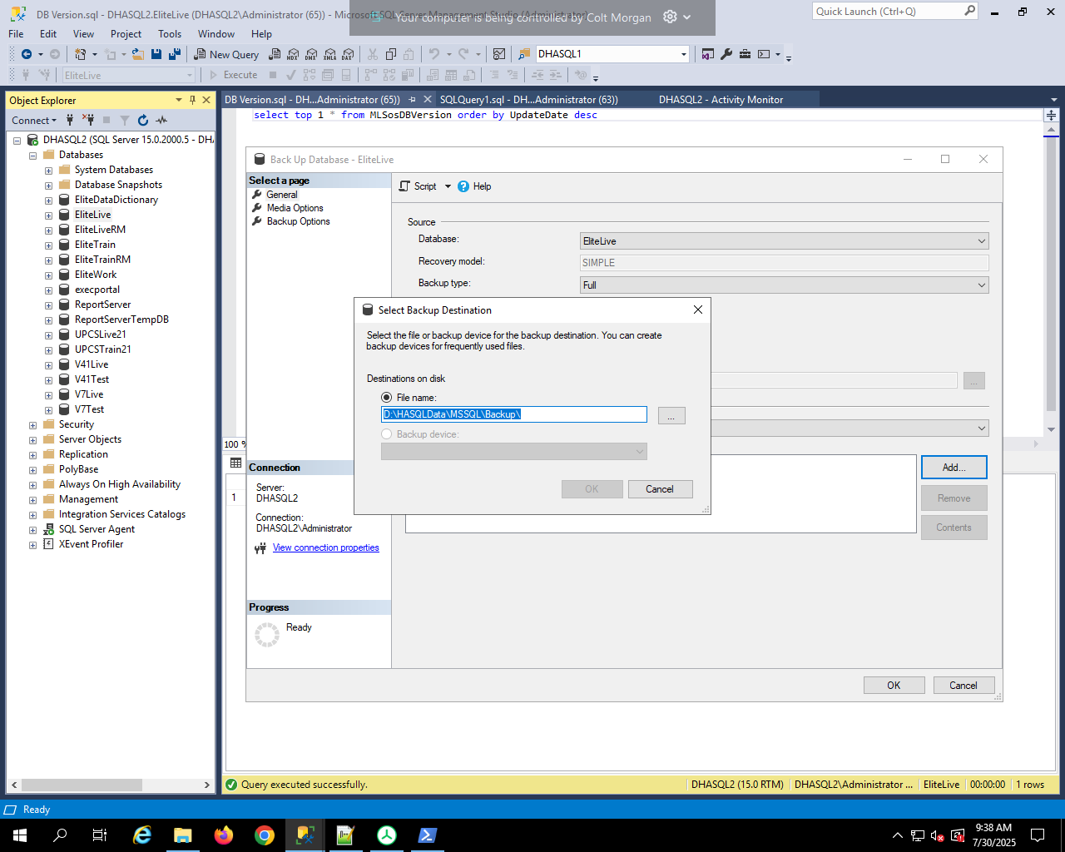Image resolution: width=1065 pixels, height=852 pixels.
Task: Click the Connect plug icon in Object Explorer
Action: click(x=70, y=120)
